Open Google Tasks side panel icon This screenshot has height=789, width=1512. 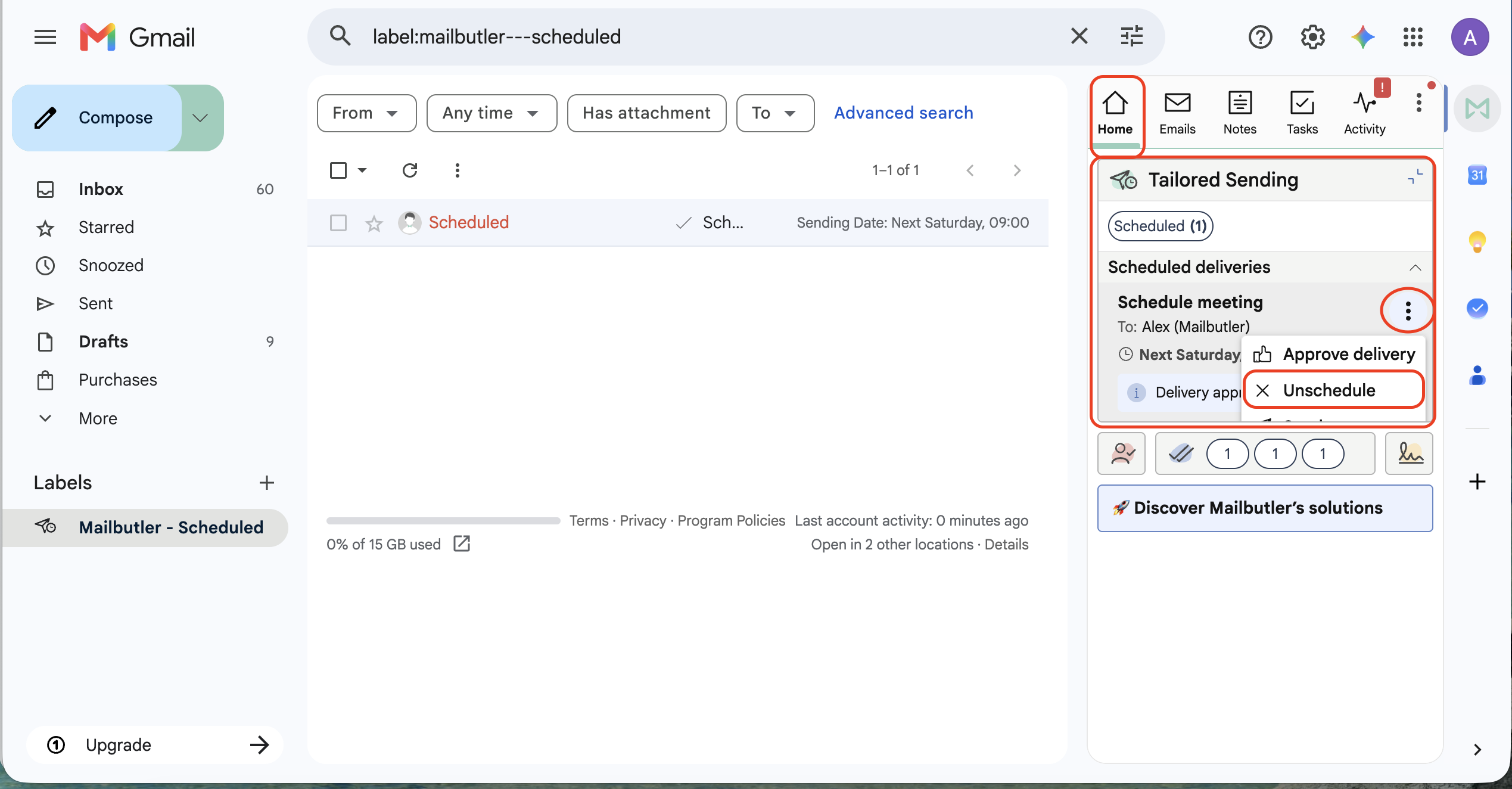[1477, 308]
